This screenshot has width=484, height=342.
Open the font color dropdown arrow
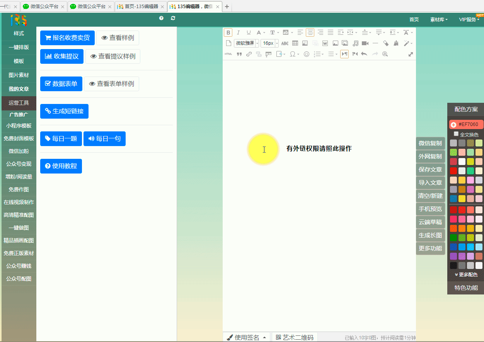point(264,32)
